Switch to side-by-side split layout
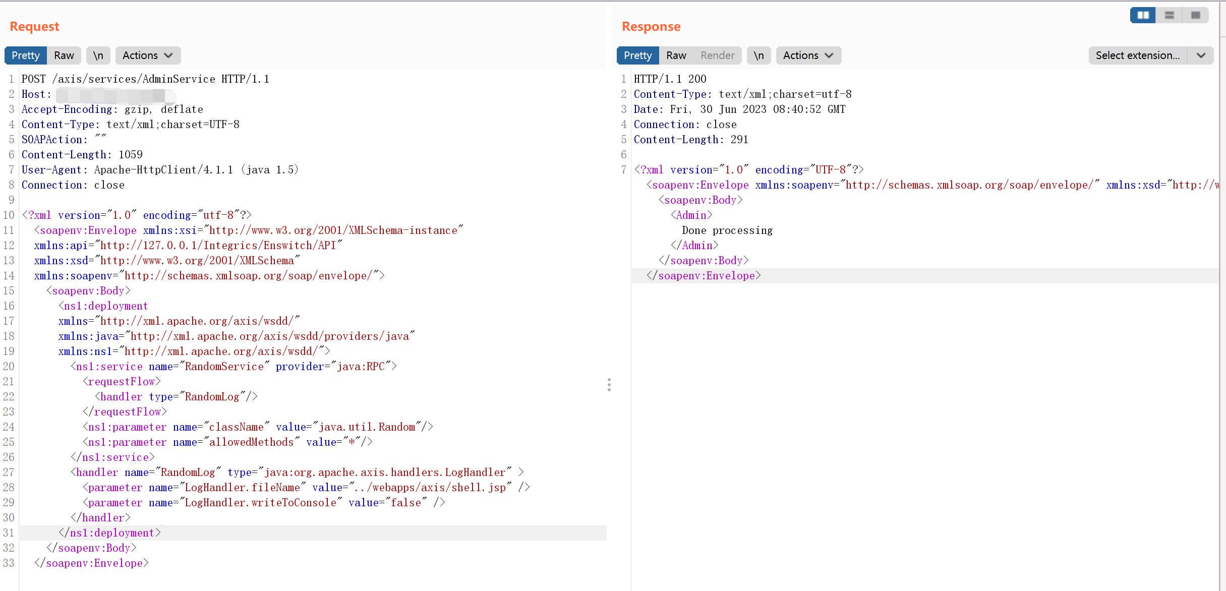 (1143, 15)
